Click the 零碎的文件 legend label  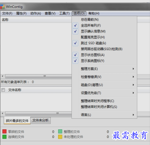point(16,132)
